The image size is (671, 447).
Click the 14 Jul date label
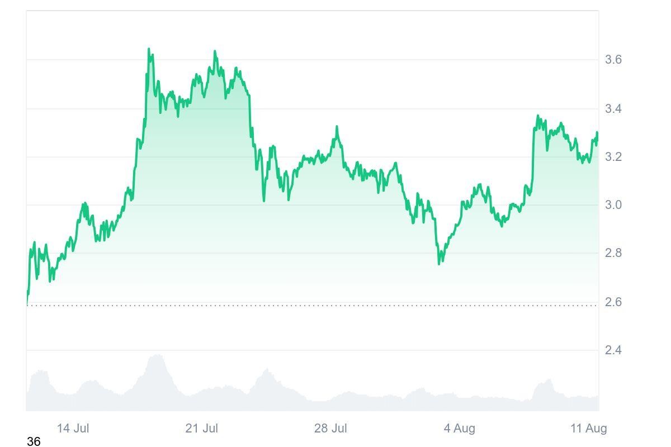pyautogui.click(x=73, y=429)
